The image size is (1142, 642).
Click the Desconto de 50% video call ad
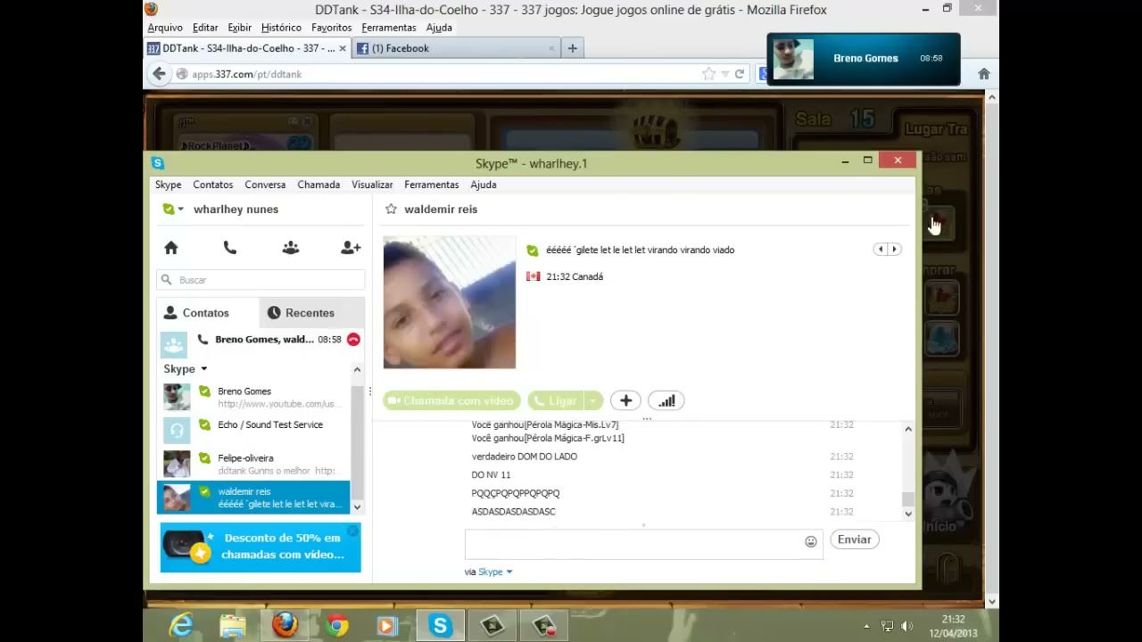(x=261, y=547)
